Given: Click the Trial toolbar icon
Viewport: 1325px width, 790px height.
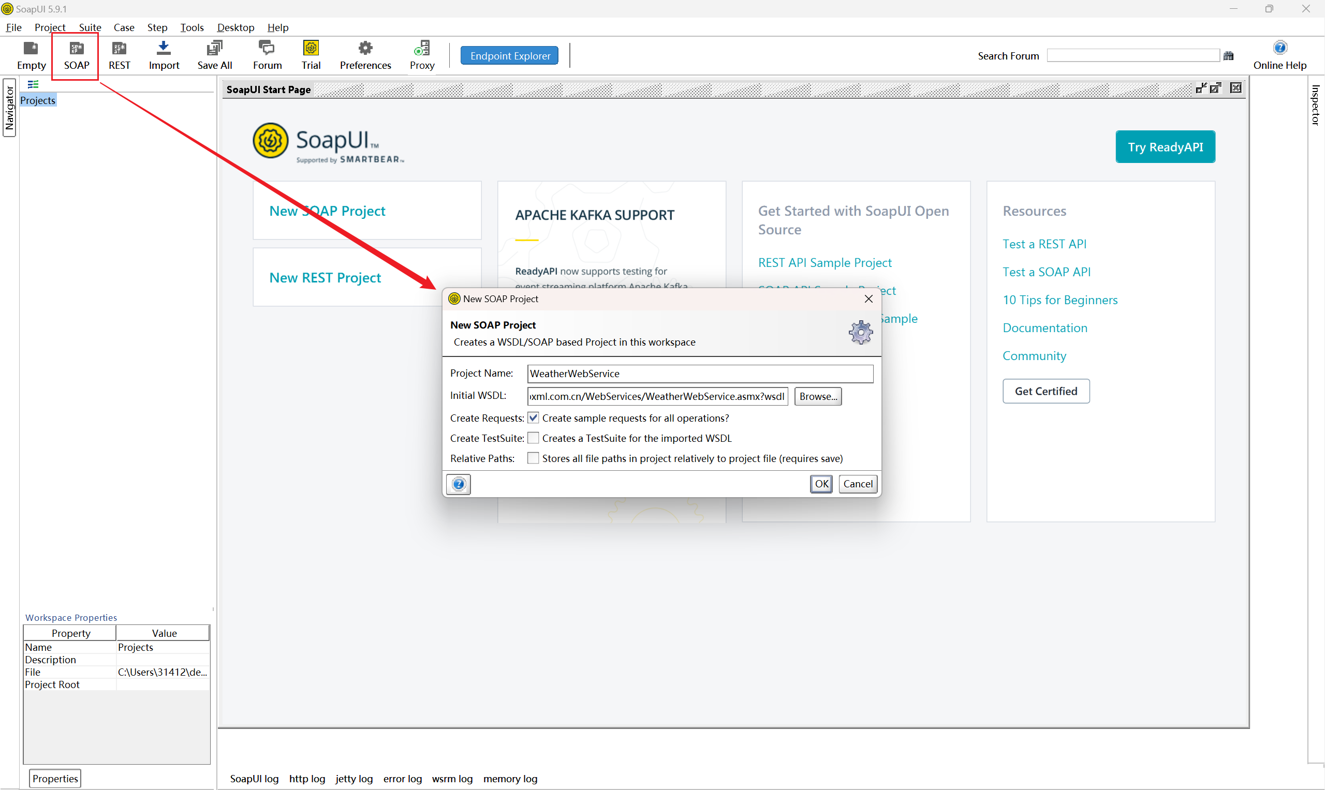Looking at the screenshot, I should (x=311, y=55).
